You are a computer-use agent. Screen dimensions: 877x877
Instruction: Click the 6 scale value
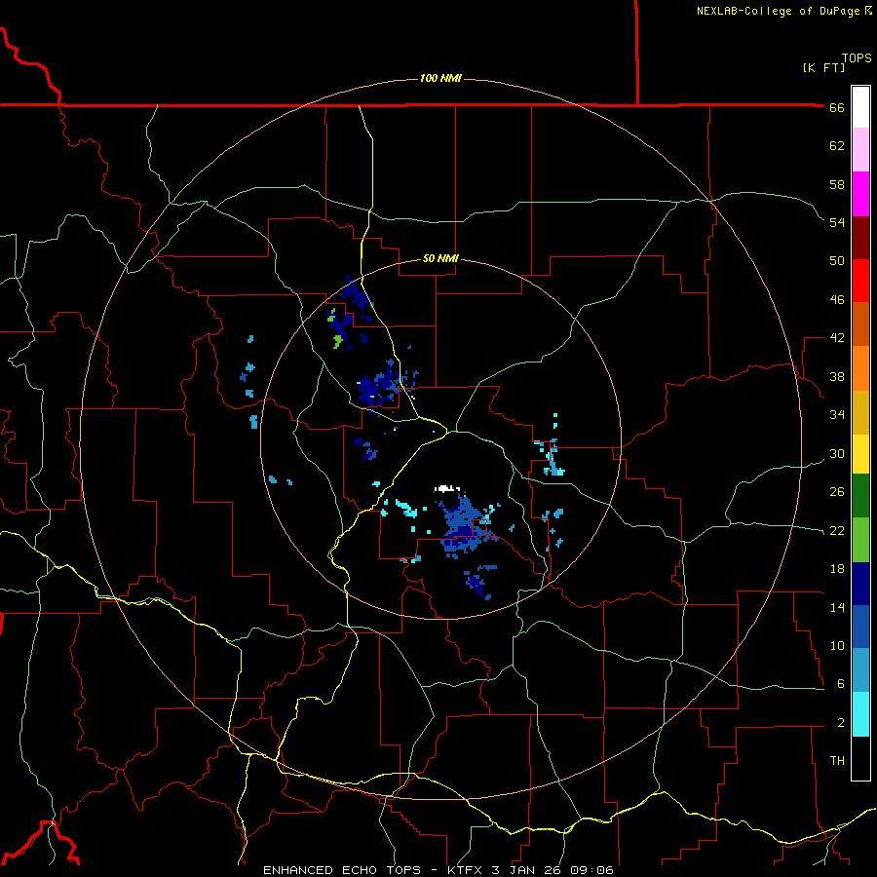tap(841, 683)
